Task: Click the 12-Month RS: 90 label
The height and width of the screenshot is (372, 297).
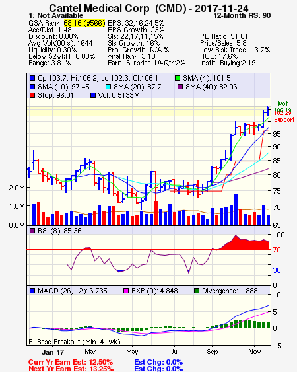Action: [242, 15]
